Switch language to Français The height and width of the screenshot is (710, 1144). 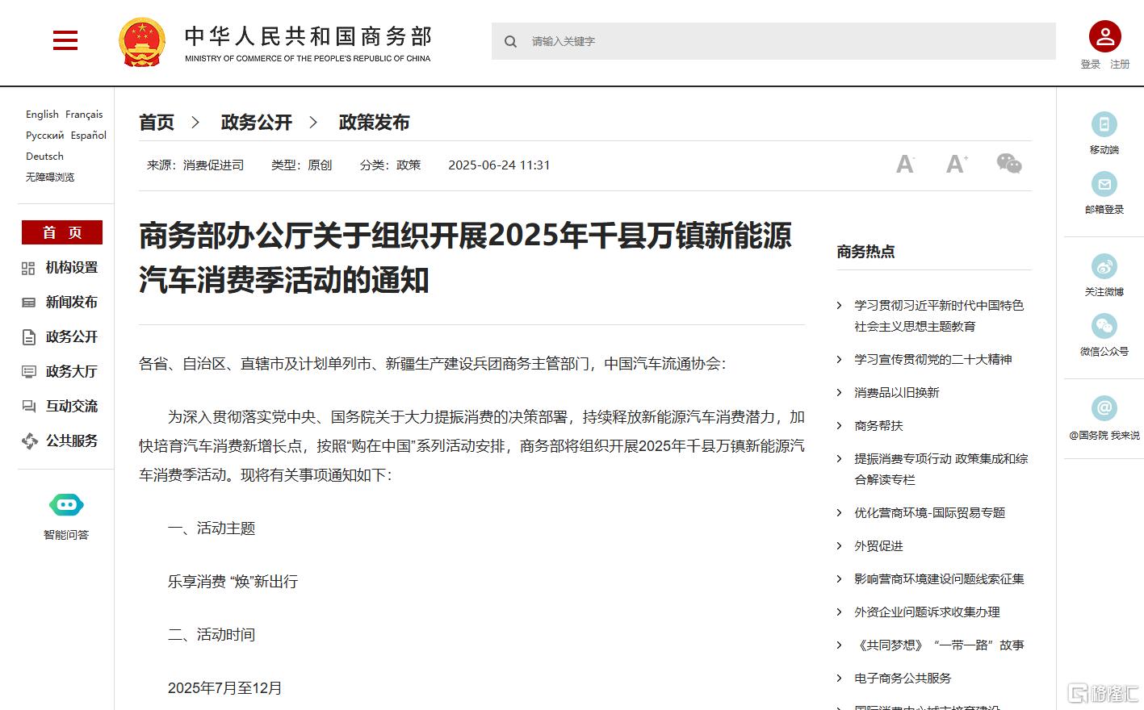click(x=84, y=115)
